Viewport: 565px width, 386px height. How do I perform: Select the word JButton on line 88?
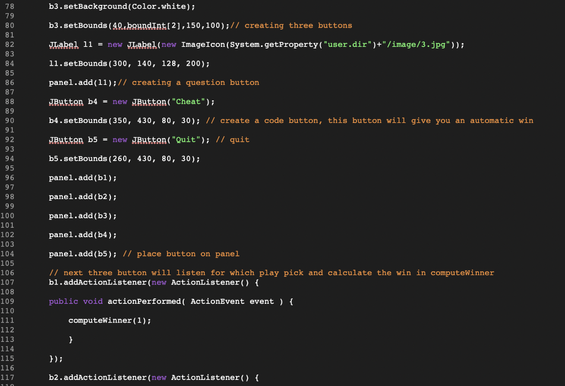click(65, 101)
